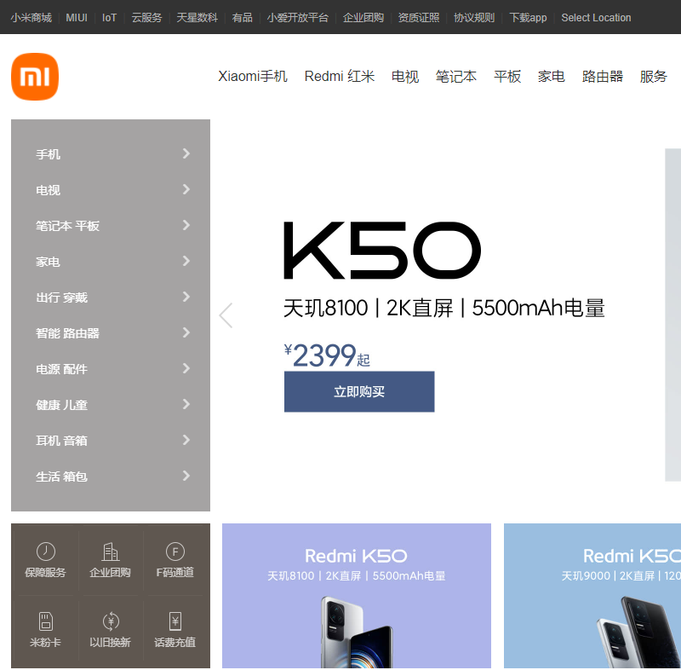Open the 笔记本 top nav item
The width and height of the screenshot is (681, 670).
456,77
